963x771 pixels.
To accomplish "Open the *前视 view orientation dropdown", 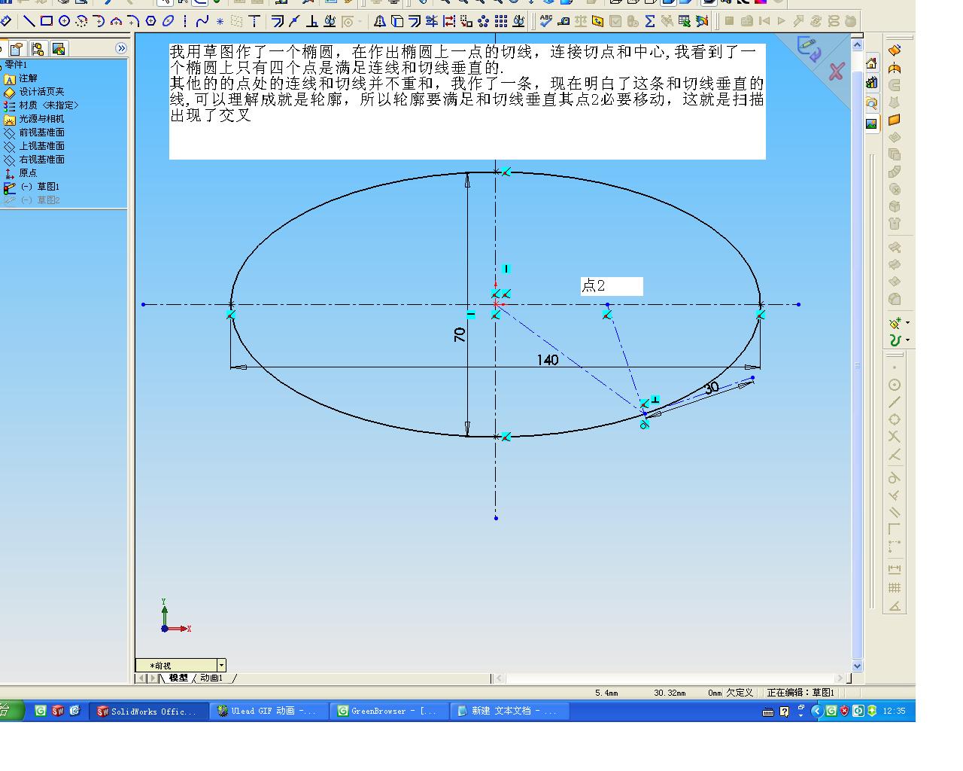I will 221,666.
